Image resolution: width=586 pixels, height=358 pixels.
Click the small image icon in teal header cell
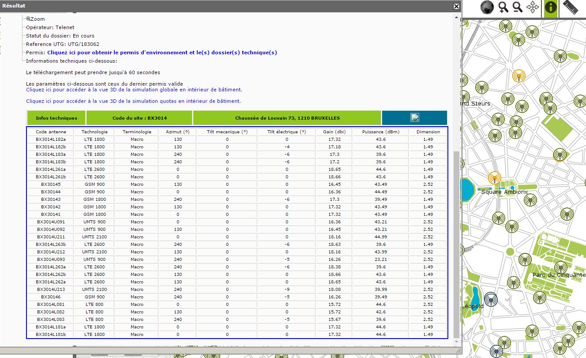[x=414, y=117]
